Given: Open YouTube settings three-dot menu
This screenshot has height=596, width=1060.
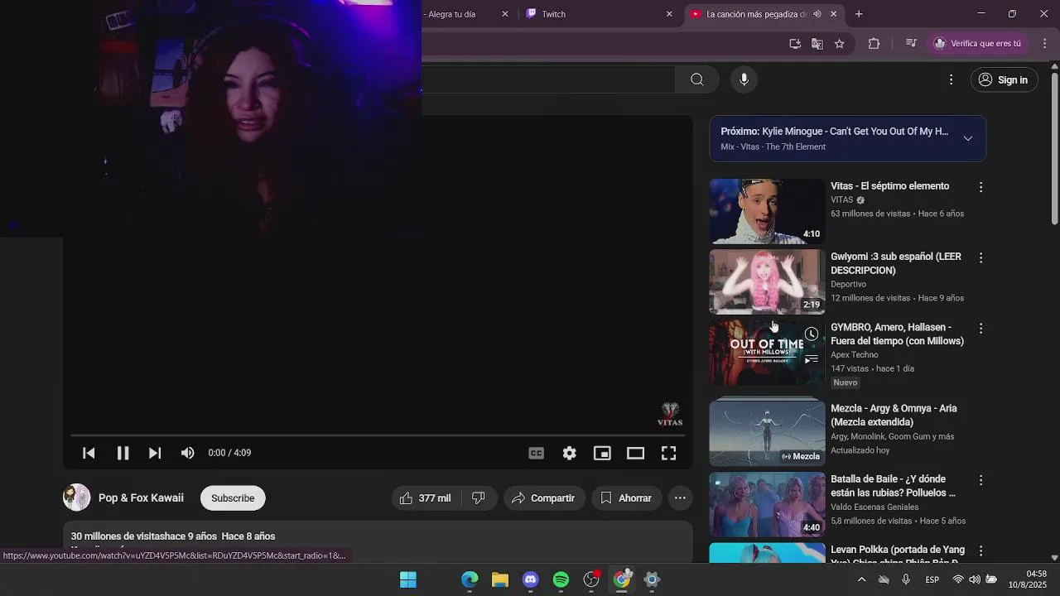Looking at the screenshot, I should click(x=951, y=79).
